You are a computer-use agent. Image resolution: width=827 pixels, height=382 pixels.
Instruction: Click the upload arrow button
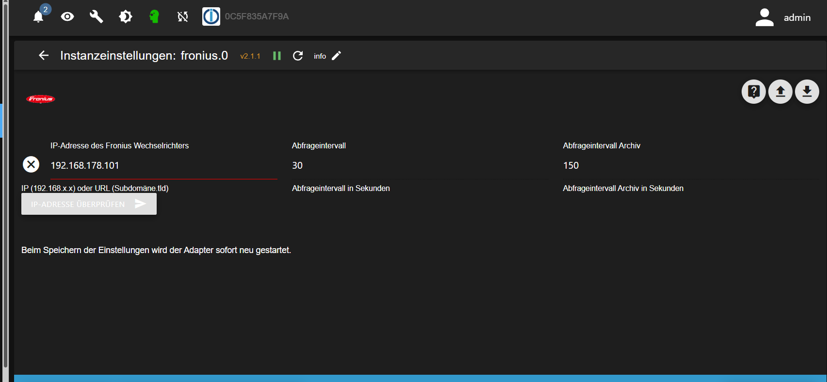tap(780, 92)
